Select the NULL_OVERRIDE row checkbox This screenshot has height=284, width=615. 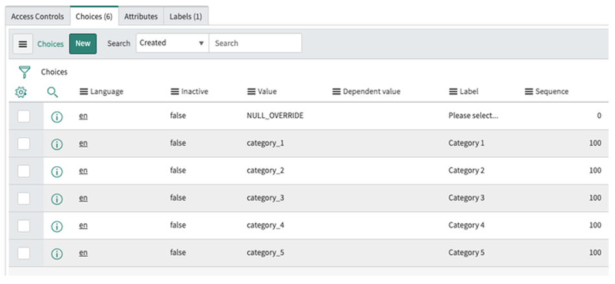point(24,116)
